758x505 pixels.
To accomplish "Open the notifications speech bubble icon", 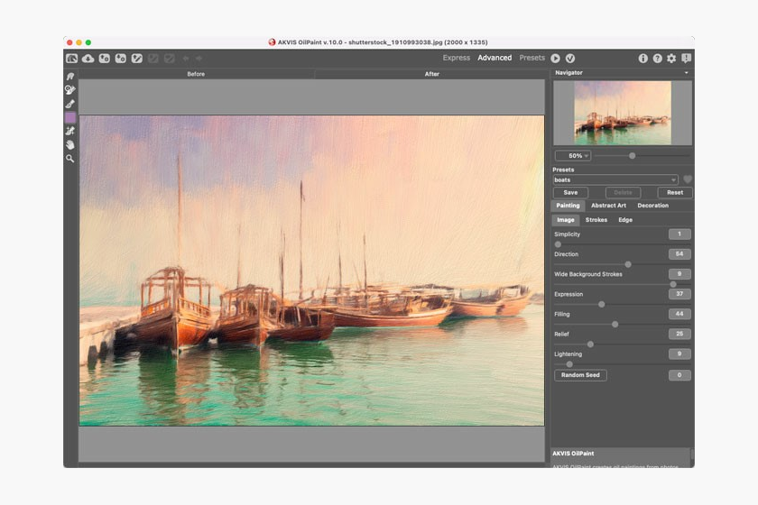I will [x=686, y=59].
